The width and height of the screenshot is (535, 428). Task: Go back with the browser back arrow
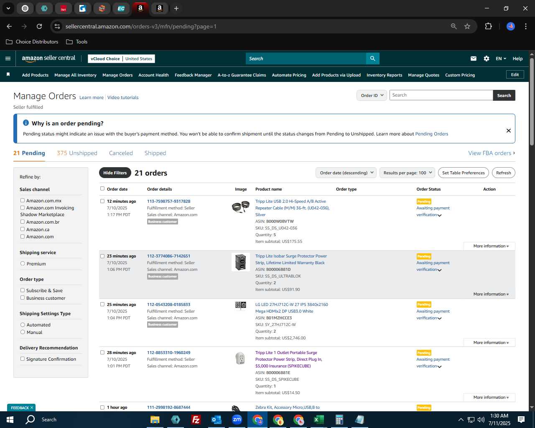tap(9, 26)
